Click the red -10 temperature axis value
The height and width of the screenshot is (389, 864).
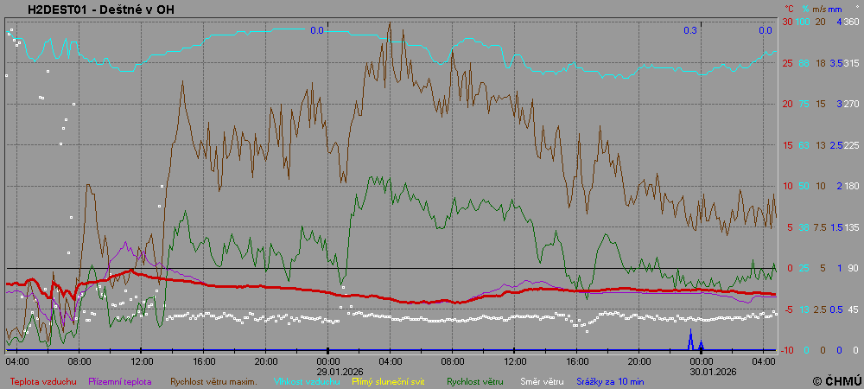click(x=787, y=350)
